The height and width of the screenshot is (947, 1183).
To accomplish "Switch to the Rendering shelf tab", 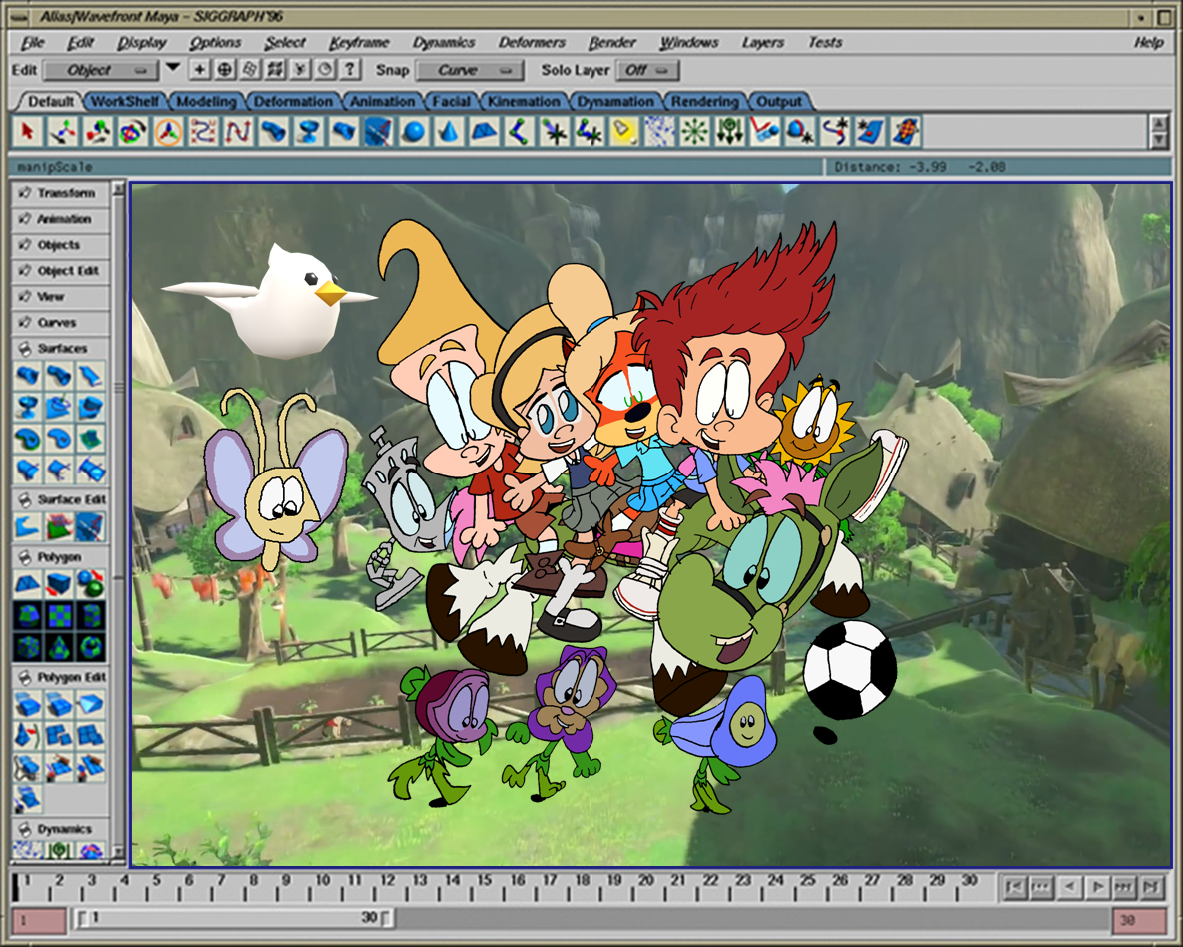I will [705, 101].
